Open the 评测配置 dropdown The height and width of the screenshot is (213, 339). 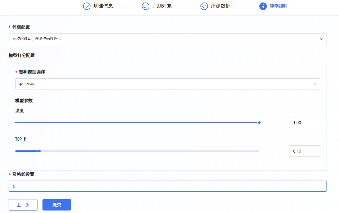click(x=168, y=39)
